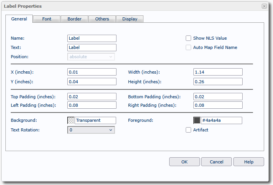
Task: Check the Artifact checkbox
Action: [188, 130]
